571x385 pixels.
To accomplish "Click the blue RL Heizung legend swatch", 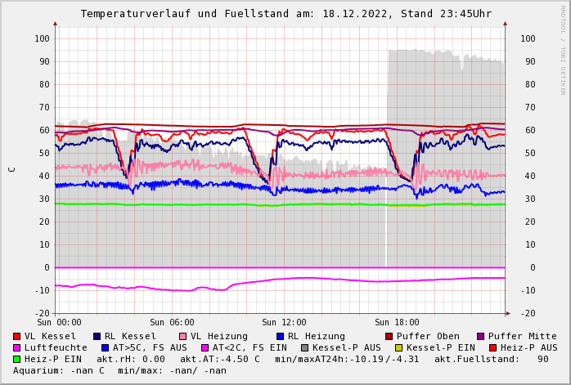I will coord(281,336).
